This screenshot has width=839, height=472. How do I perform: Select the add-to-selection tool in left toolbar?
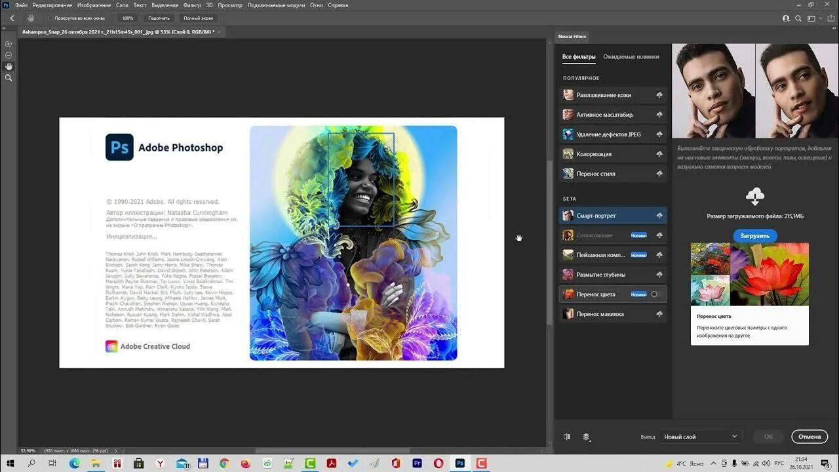(x=9, y=44)
